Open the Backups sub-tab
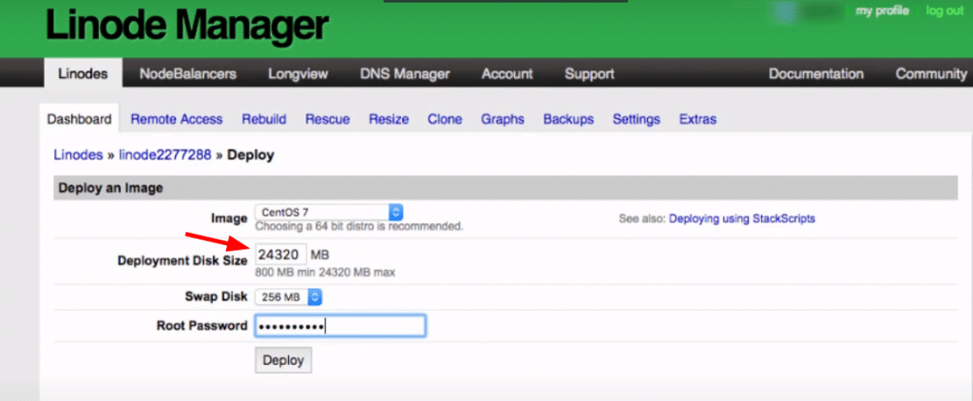Image resolution: width=973 pixels, height=401 pixels. 568,119
